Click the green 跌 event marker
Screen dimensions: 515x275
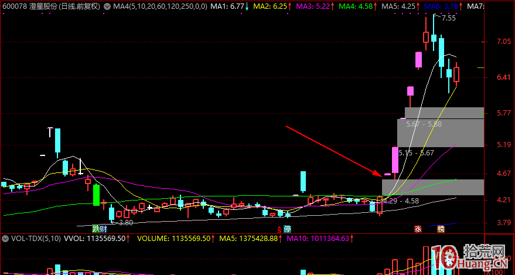point(96,229)
